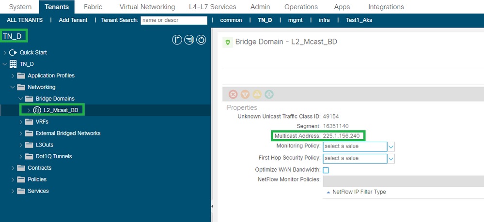Image resolution: width=484 pixels, height=222 pixels.
Task: Click the ALL TENANTS link
Action: point(25,20)
